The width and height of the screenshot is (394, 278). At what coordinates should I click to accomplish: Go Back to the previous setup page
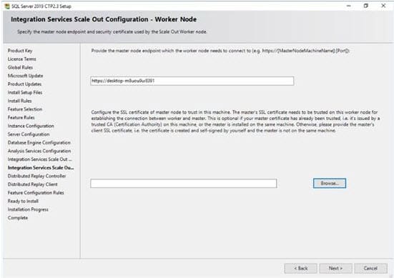tap(301, 268)
